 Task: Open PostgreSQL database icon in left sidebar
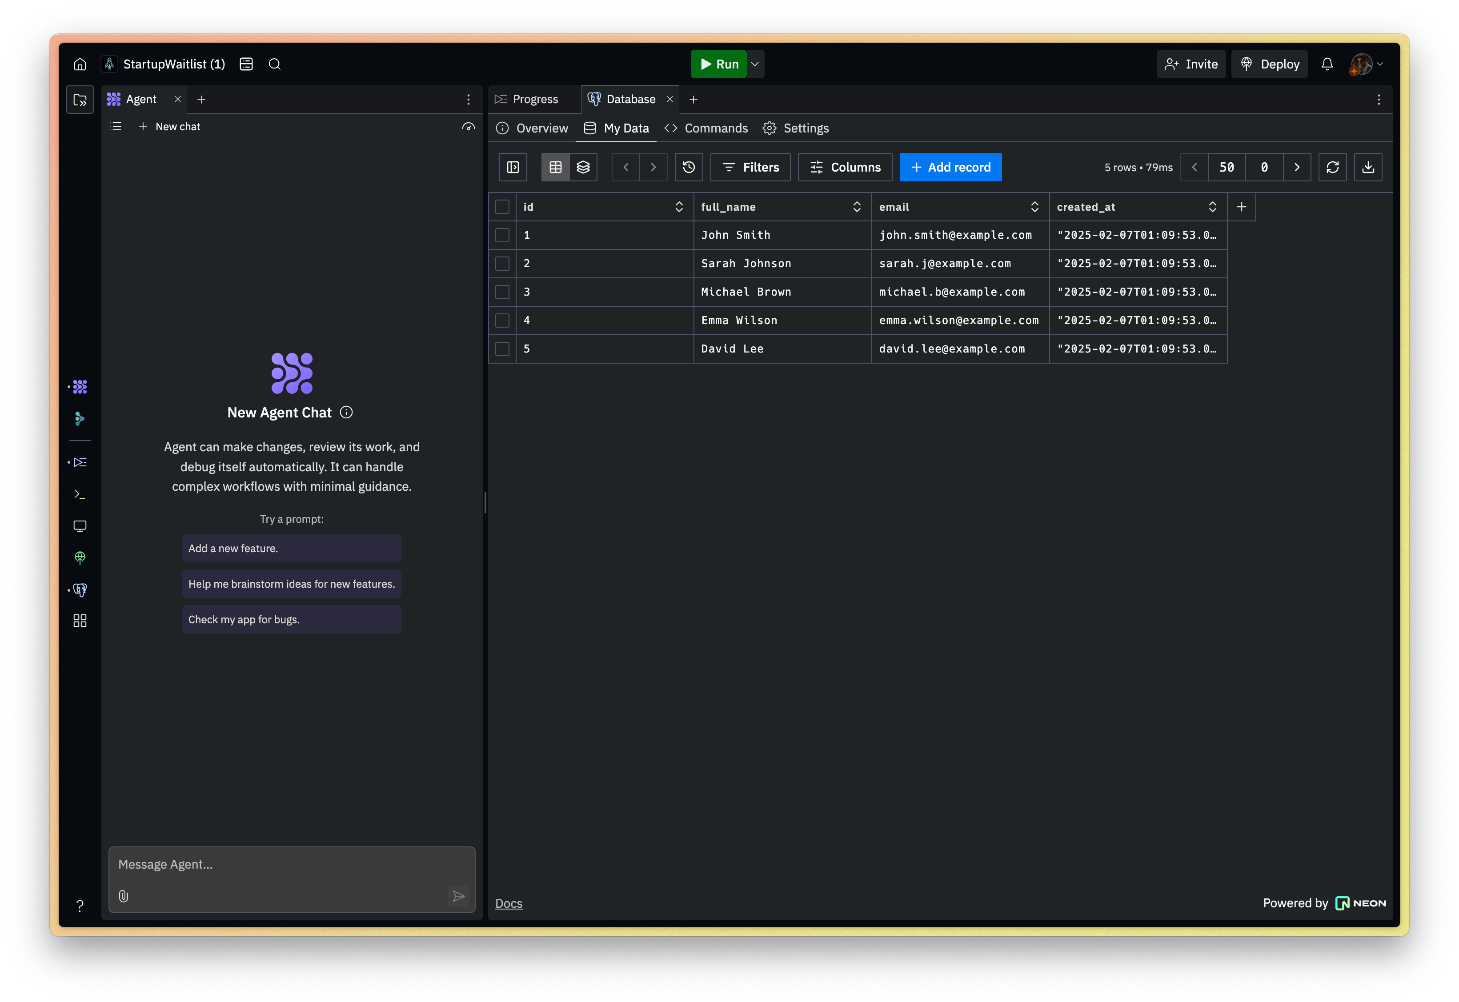(x=80, y=589)
